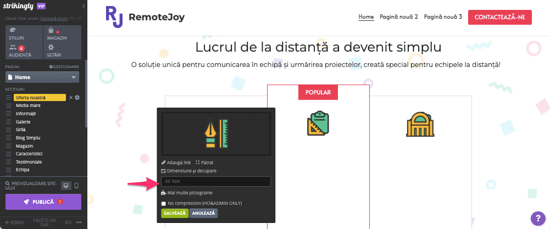Open the Stiluri styles panel
550x229 pixels.
click(24, 33)
